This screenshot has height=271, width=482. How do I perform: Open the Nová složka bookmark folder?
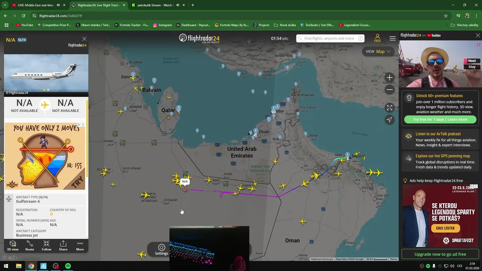285,25
